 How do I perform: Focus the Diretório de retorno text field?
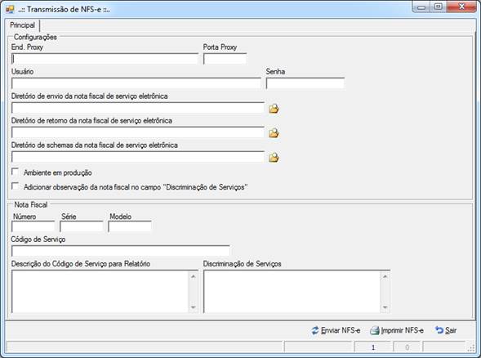click(138, 132)
